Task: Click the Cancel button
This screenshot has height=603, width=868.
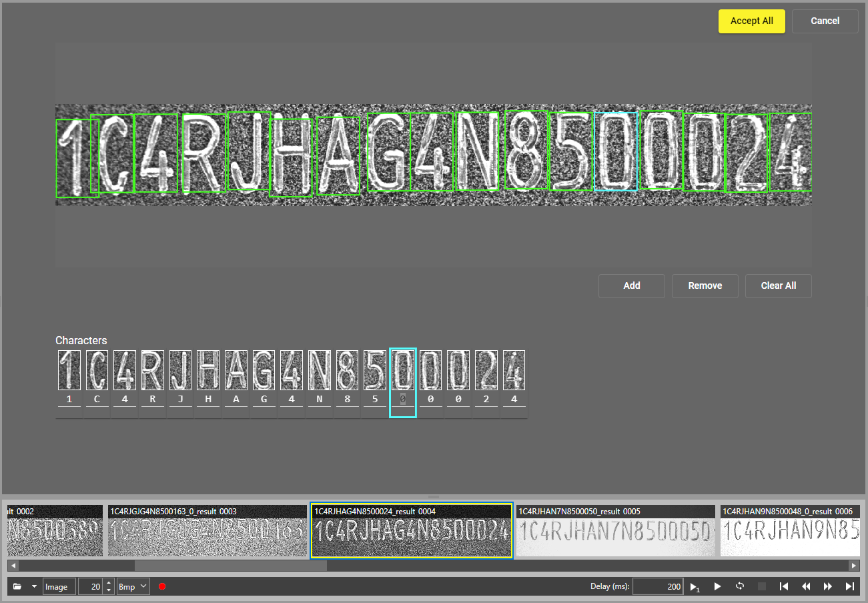Action: pos(825,21)
